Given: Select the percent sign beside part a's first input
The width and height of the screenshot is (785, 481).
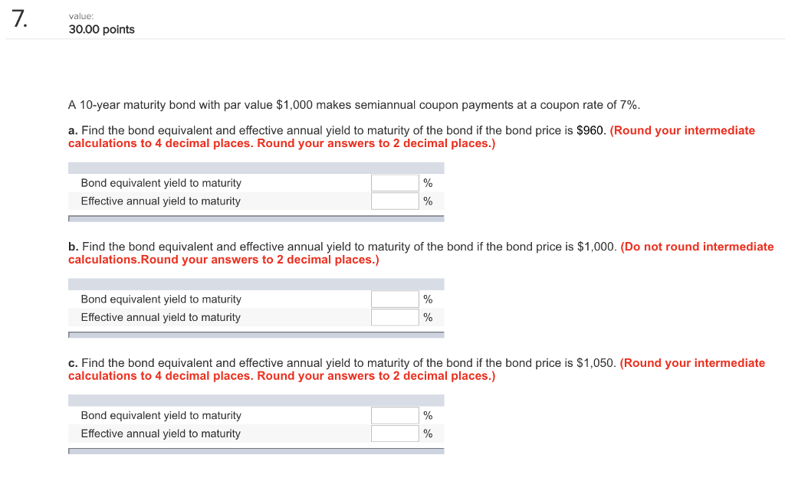Looking at the screenshot, I should (426, 182).
